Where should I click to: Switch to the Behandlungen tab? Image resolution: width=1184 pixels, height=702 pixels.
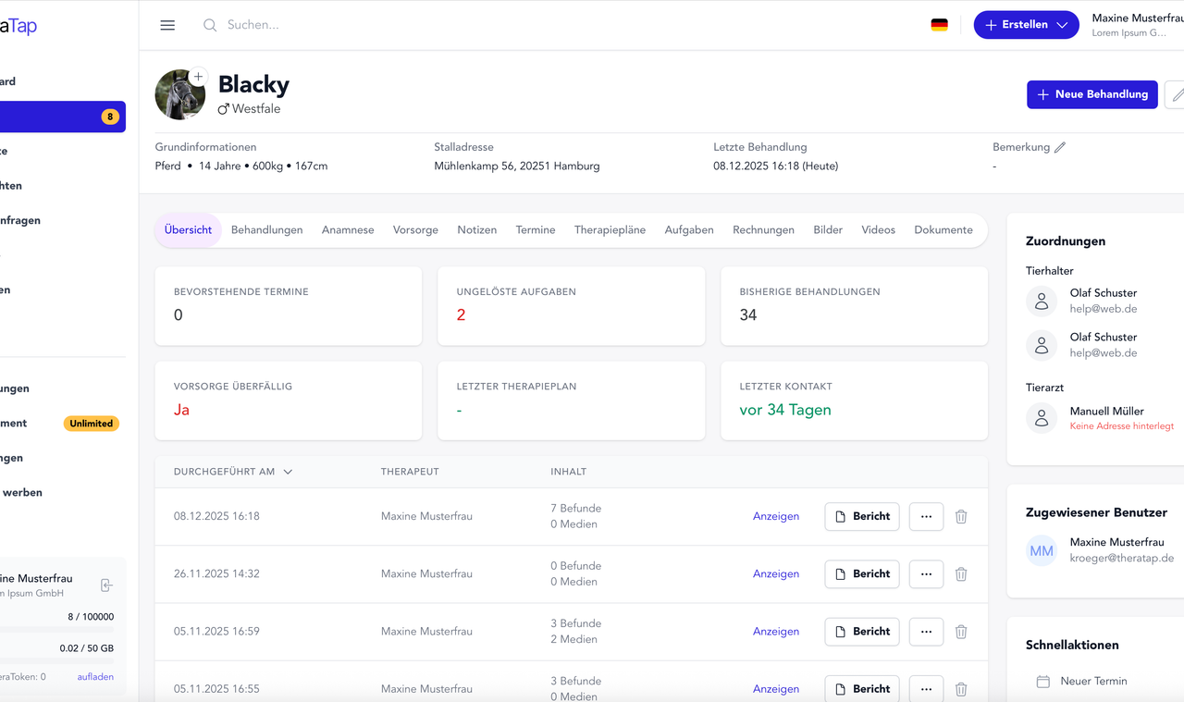point(267,229)
